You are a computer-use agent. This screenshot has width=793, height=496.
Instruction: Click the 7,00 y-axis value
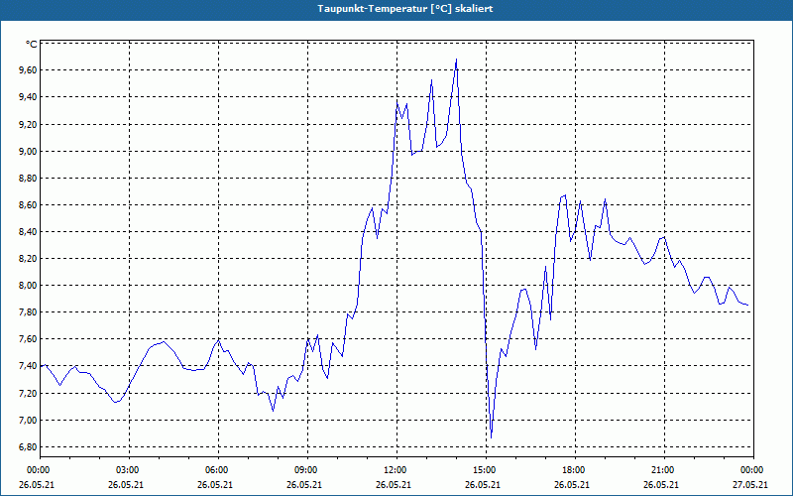pos(28,420)
